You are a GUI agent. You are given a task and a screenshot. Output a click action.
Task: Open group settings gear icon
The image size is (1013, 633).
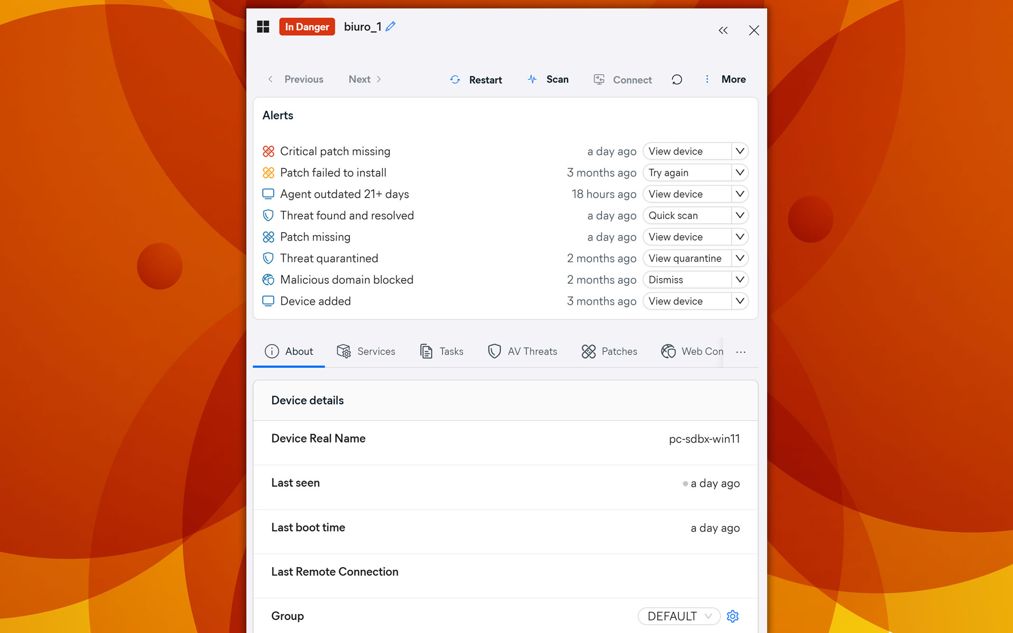(x=732, y=616)
